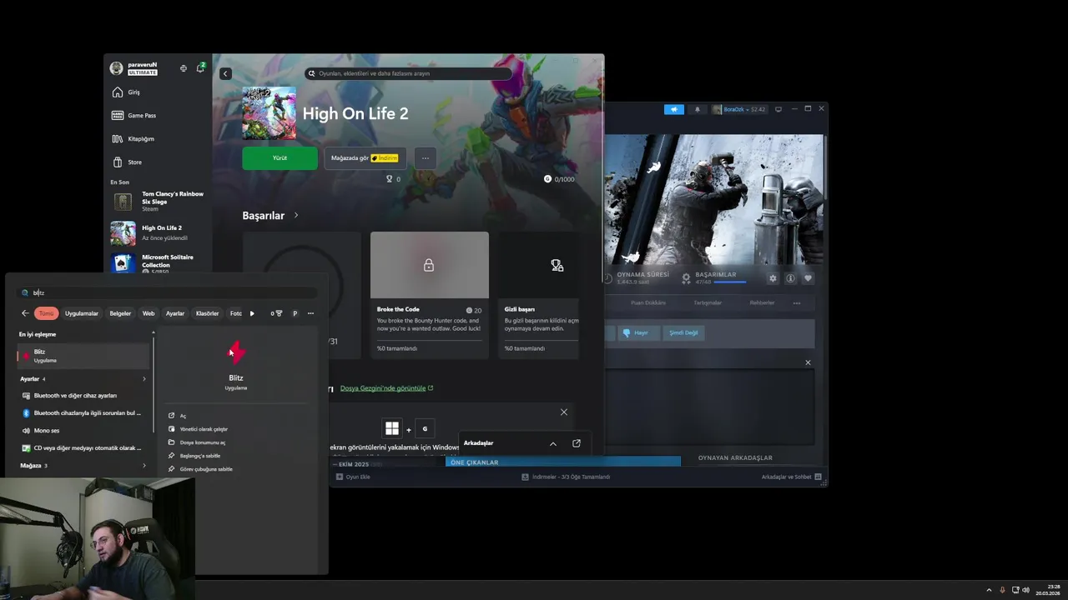Click paraveruN profile avatar in Xbox app
Screen dimensions: 1068x600
116,68
